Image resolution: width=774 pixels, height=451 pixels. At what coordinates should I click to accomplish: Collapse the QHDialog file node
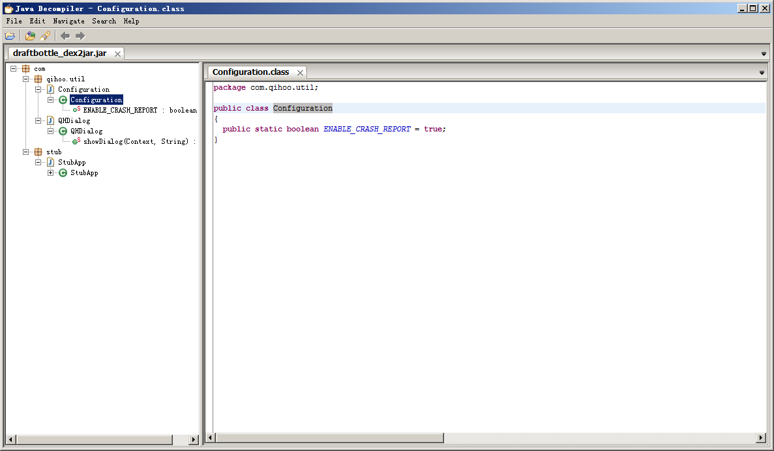(x=38, y=120)
